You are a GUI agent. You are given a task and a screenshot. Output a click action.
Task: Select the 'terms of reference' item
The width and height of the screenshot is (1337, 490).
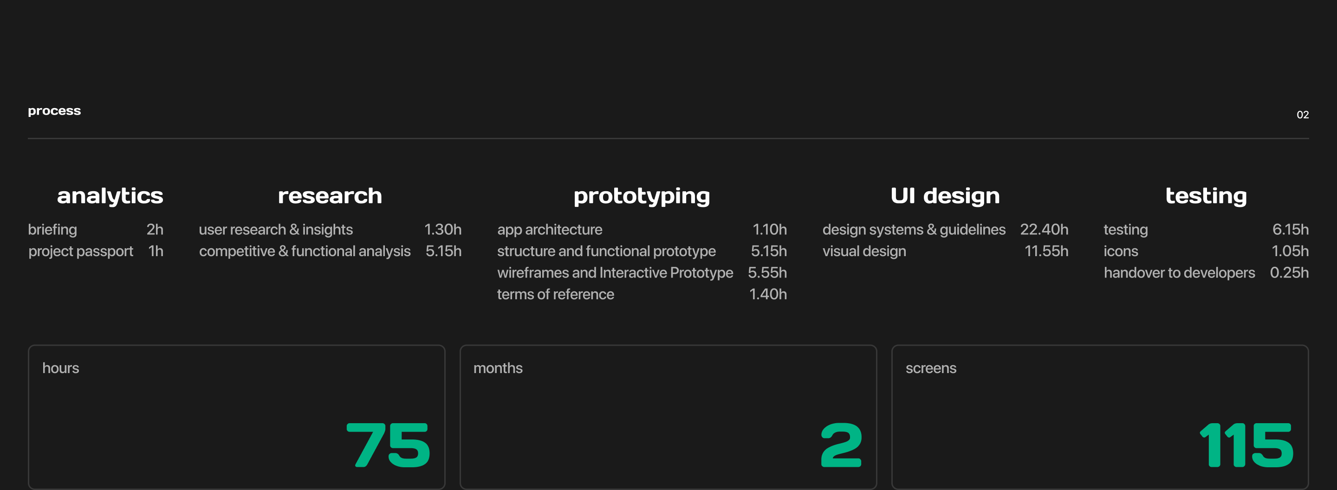(555, 295)
